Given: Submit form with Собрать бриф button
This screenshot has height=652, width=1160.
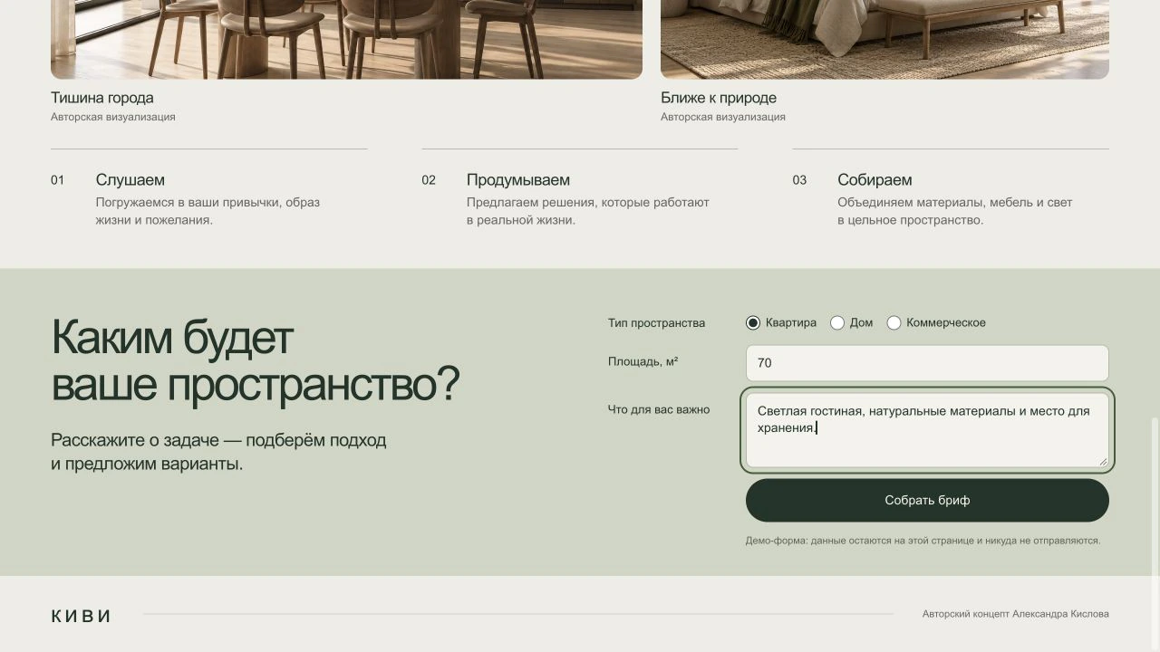Looking at the screenshot, I should point(927,501).
